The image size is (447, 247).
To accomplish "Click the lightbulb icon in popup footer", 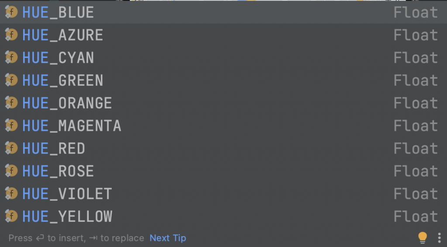I will point(422,237).
